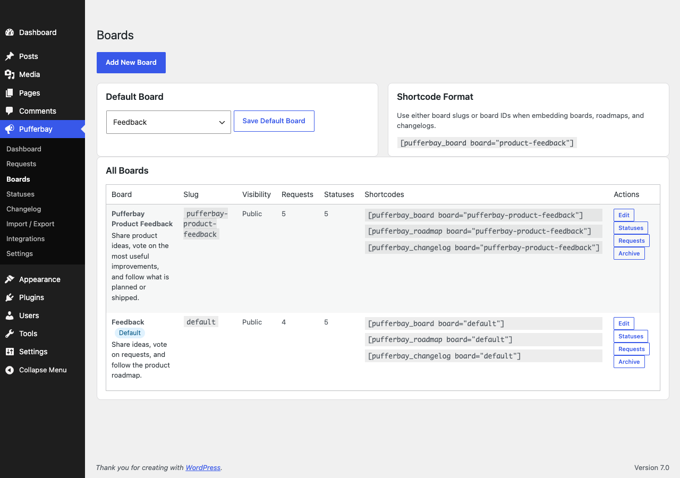Image resolution: width=680 pixels, height=478 pixels.
Task: Click the Pufferbay megaphone icon
Action: click(10, 129)
